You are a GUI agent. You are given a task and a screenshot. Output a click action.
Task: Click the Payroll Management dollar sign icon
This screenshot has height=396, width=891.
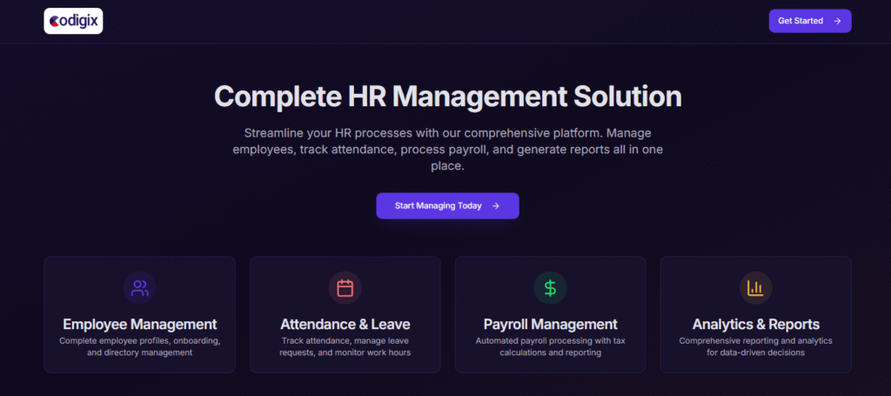550,287
